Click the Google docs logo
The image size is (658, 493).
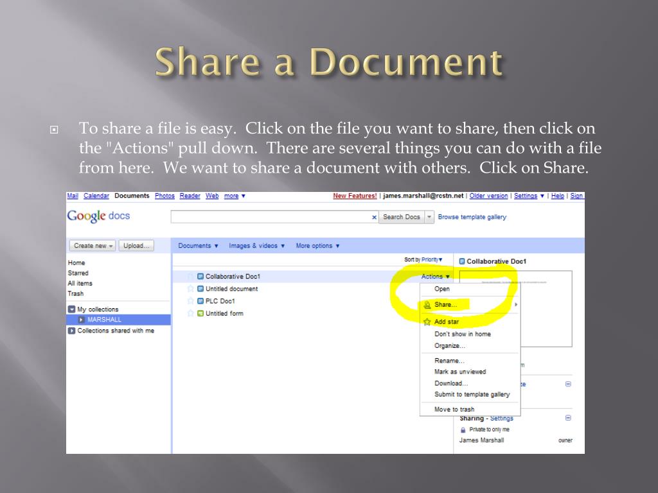pyautogui.click(x=98, y=216)
